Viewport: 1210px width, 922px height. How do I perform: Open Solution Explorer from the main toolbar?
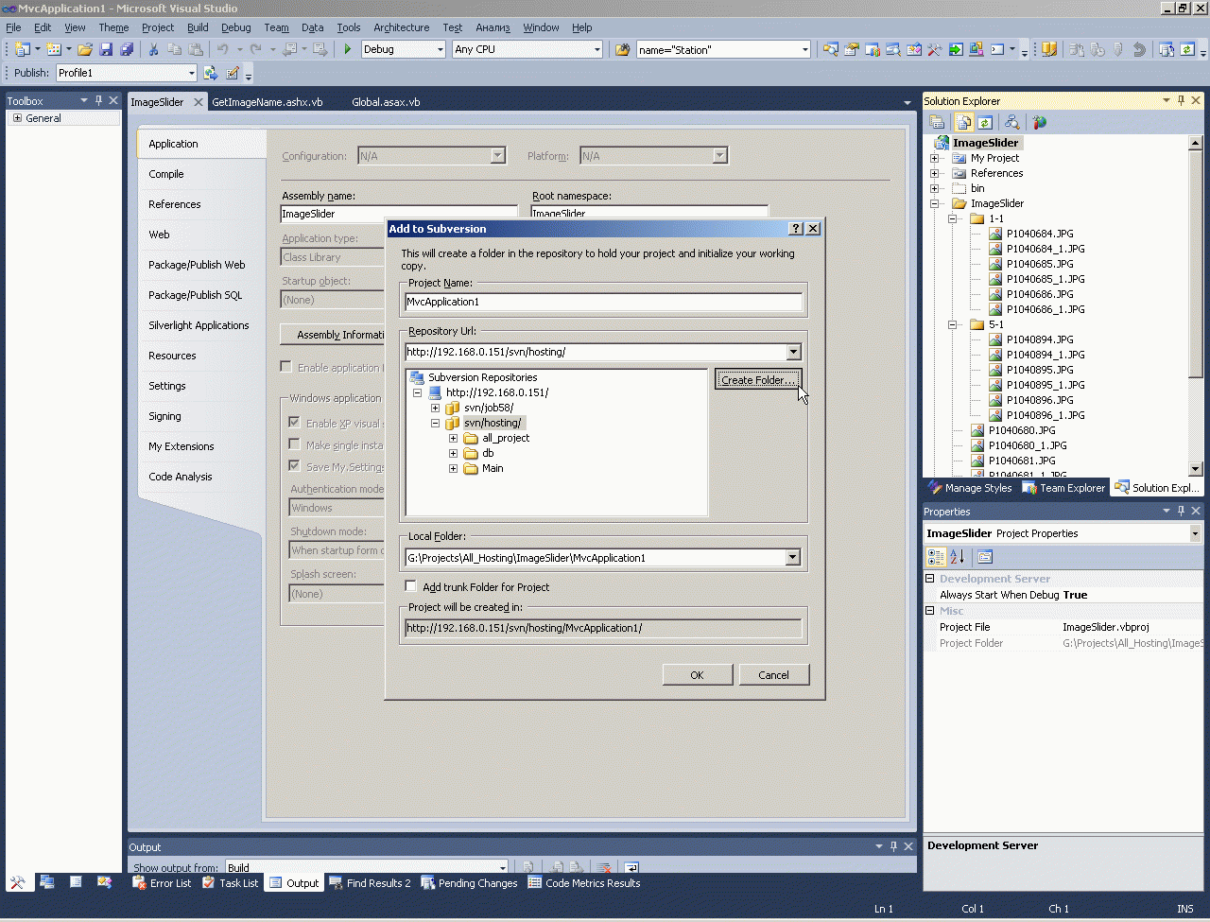[831, 49]
